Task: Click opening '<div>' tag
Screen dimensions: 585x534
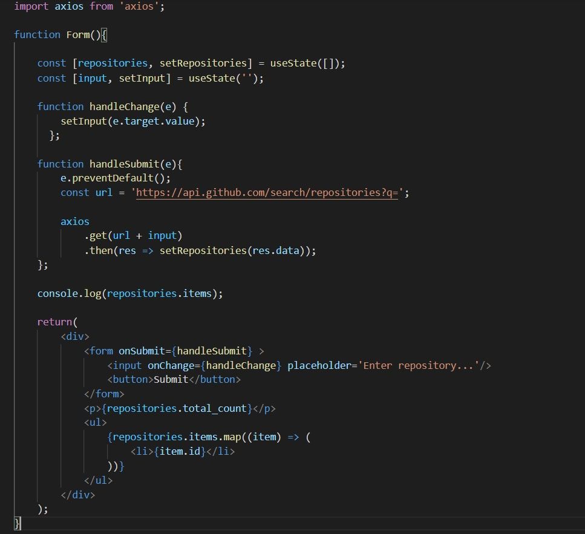Action: click(75, 336)
